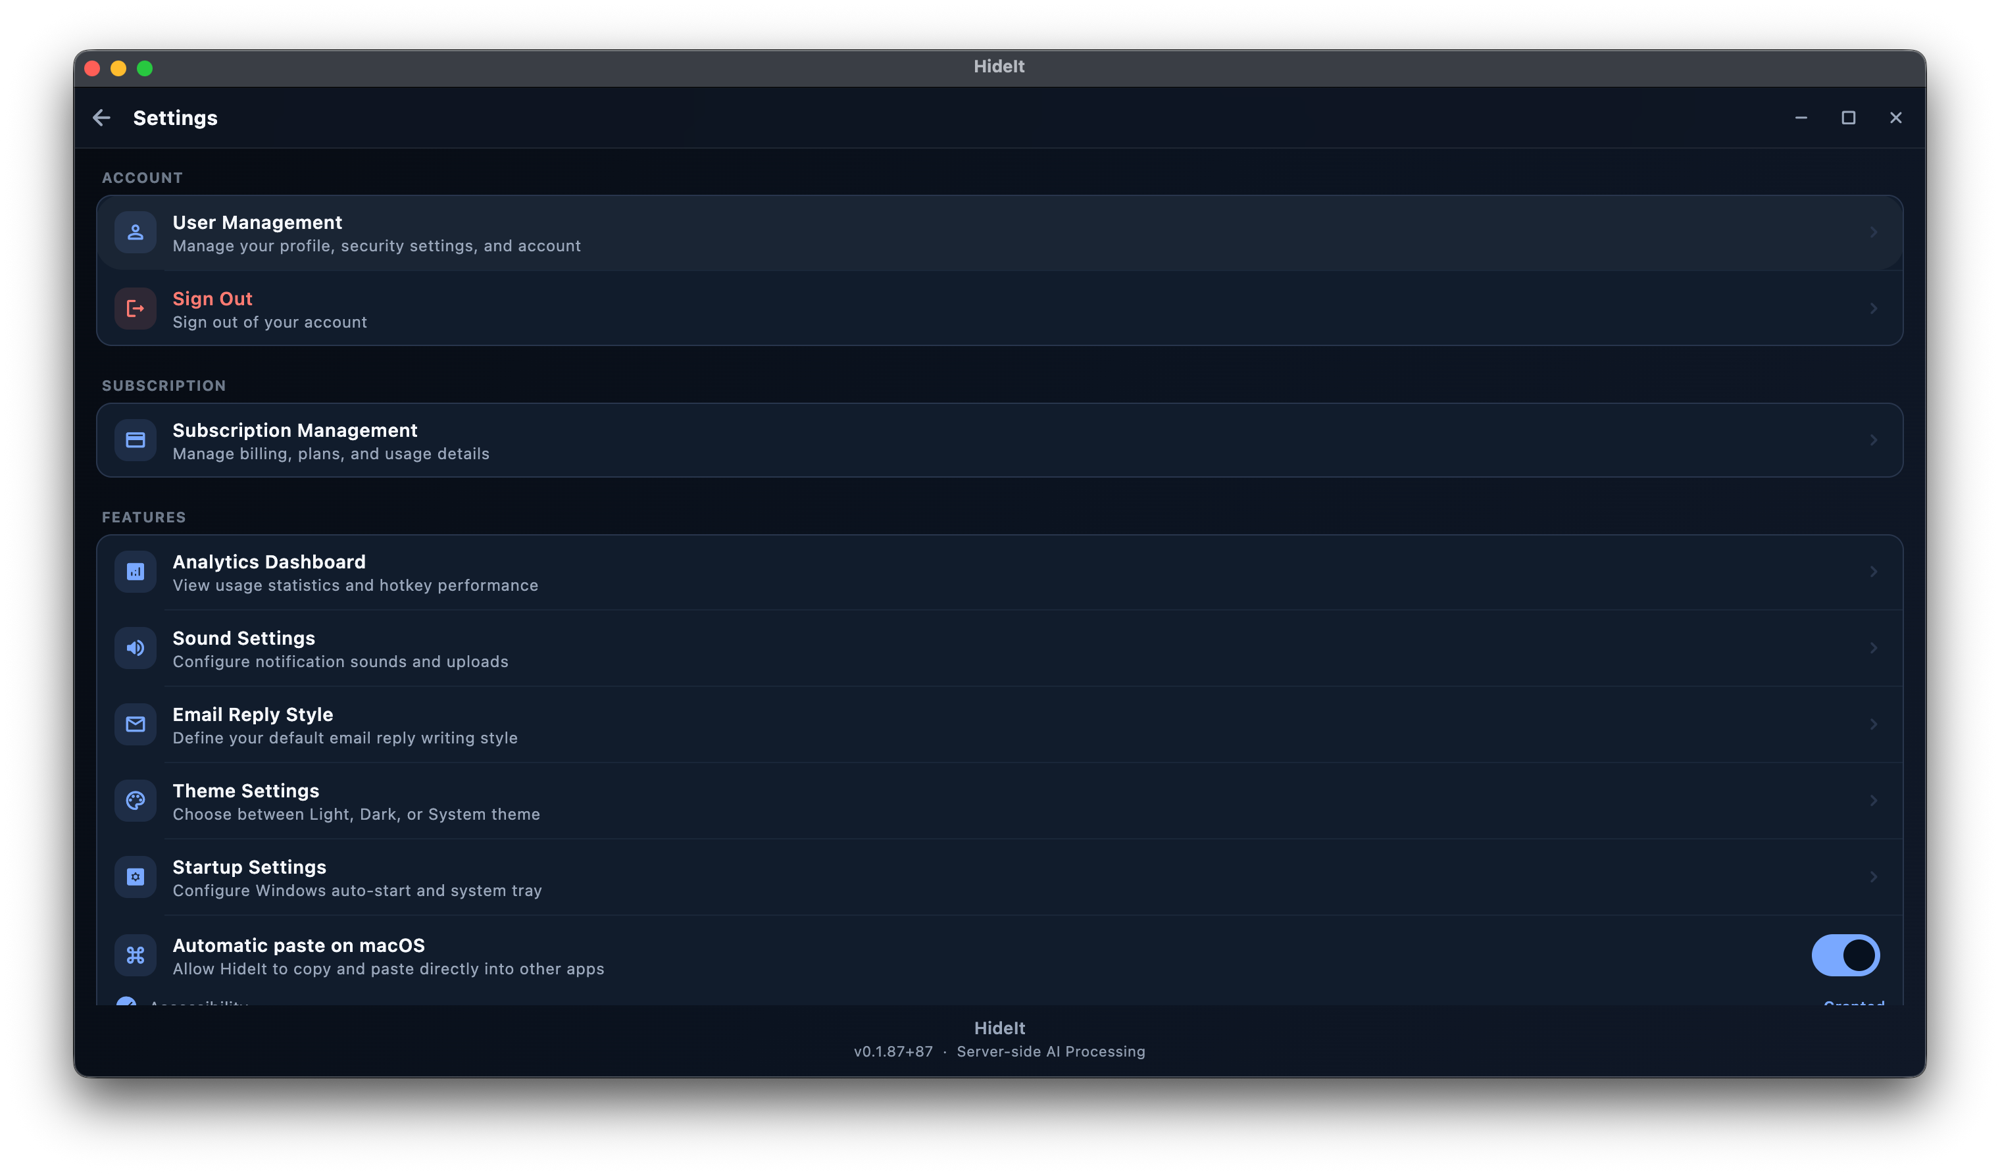This screenshot has width=2000, height=1175.
Task: Click 'Server-side AI Processing' footer text
Action: pos(1051,1052)
